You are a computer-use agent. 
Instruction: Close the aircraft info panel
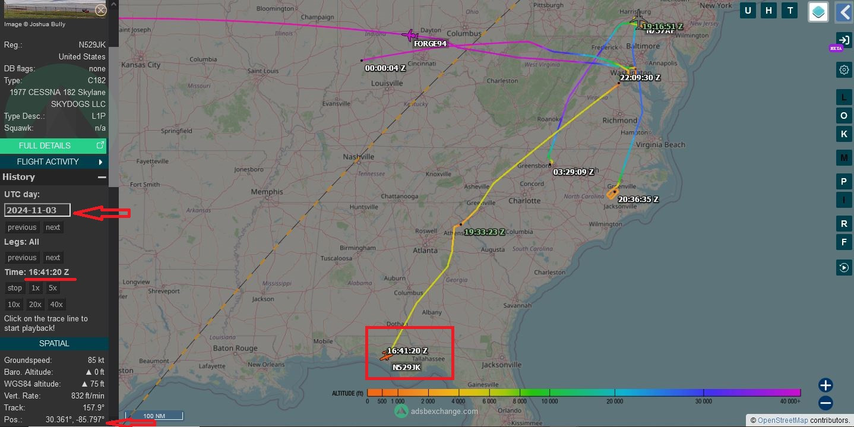tap(101, 10)
